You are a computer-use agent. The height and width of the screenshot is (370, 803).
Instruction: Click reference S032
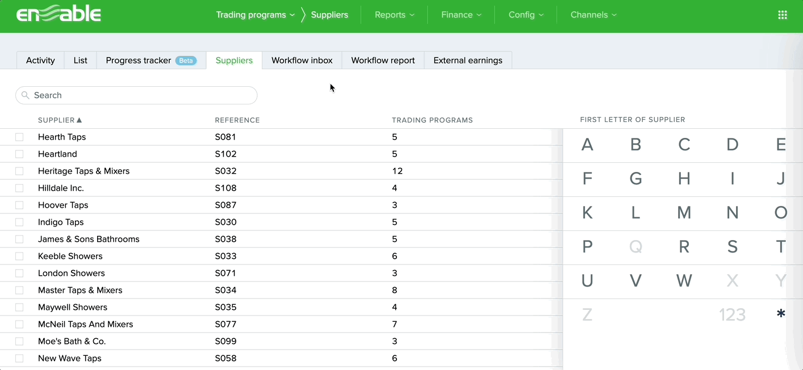225,171
